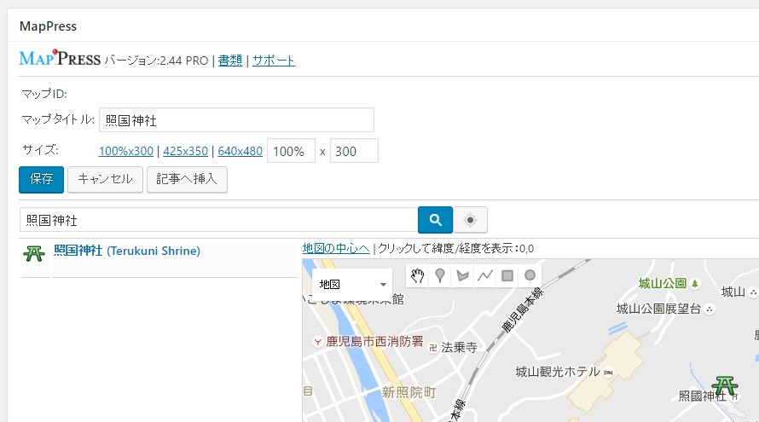Click the my-location geolocate button
The image size is (759, 422).
click(470, 220)
